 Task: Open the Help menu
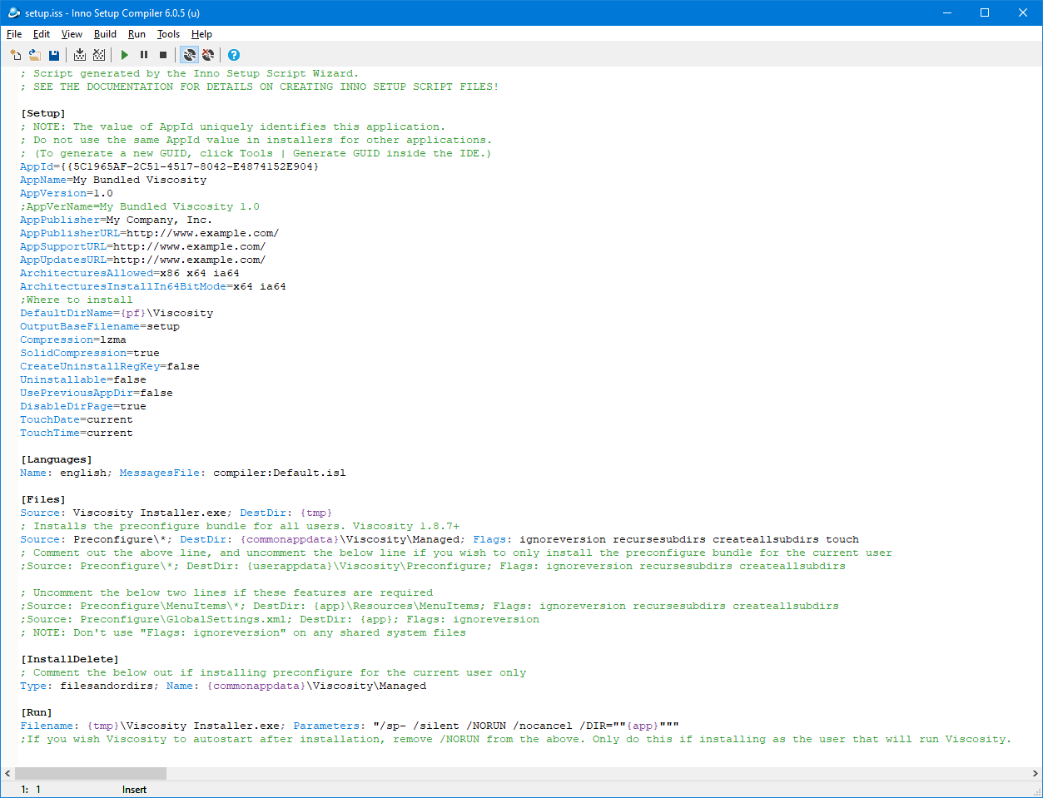point(201,34)
